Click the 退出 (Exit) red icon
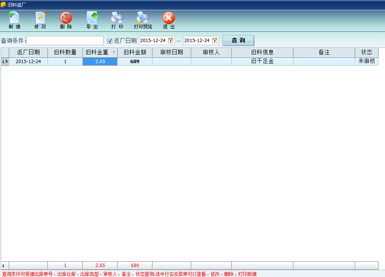The width and height of the screenshot is (385, 277). coord(169,18)
